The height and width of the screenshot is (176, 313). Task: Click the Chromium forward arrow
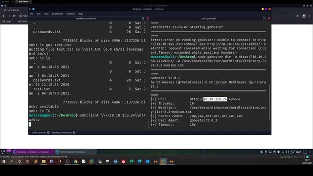[x=9, y=16]
